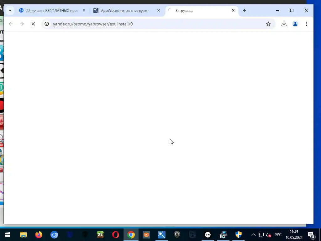321x241 pixels.
Task: Open File Explorer from taskbar
Action: 23,235
